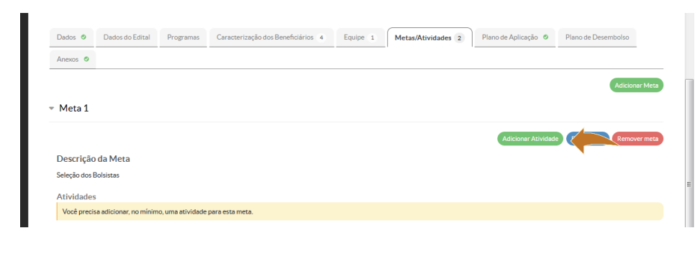Screen dimensions: 700x269
Task: Click the warning about adding an activity
Action: point(360,211)
